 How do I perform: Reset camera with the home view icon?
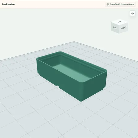point(132,13)
